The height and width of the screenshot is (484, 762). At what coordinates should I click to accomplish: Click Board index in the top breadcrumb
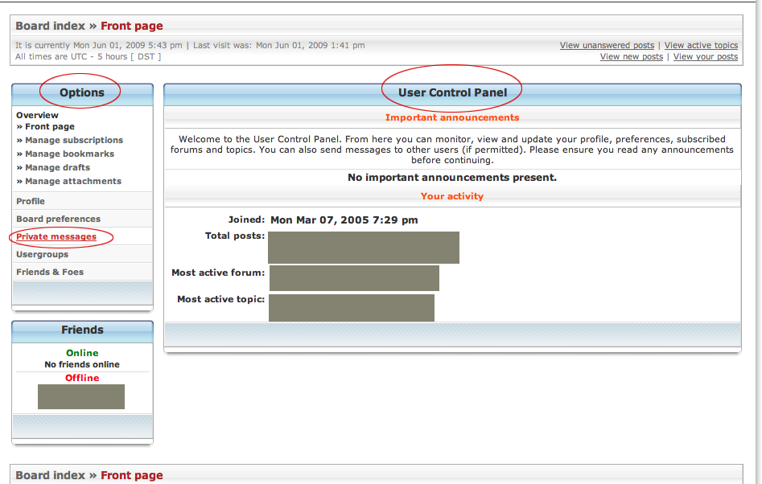click(x=50, y=27)
